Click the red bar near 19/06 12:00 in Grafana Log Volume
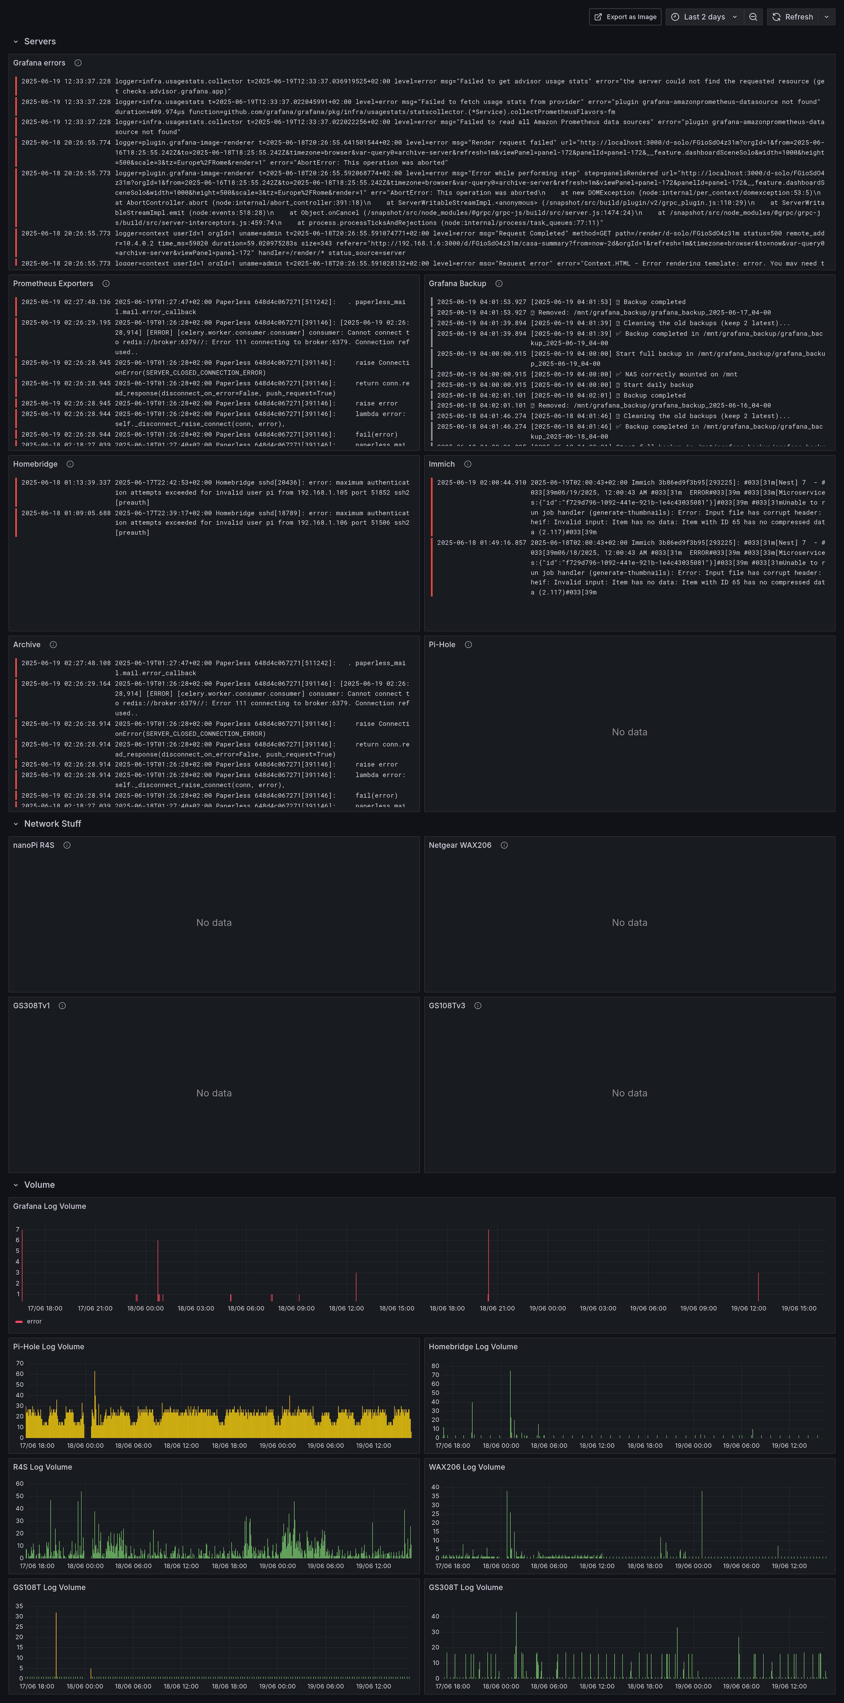 [758, 1286]
